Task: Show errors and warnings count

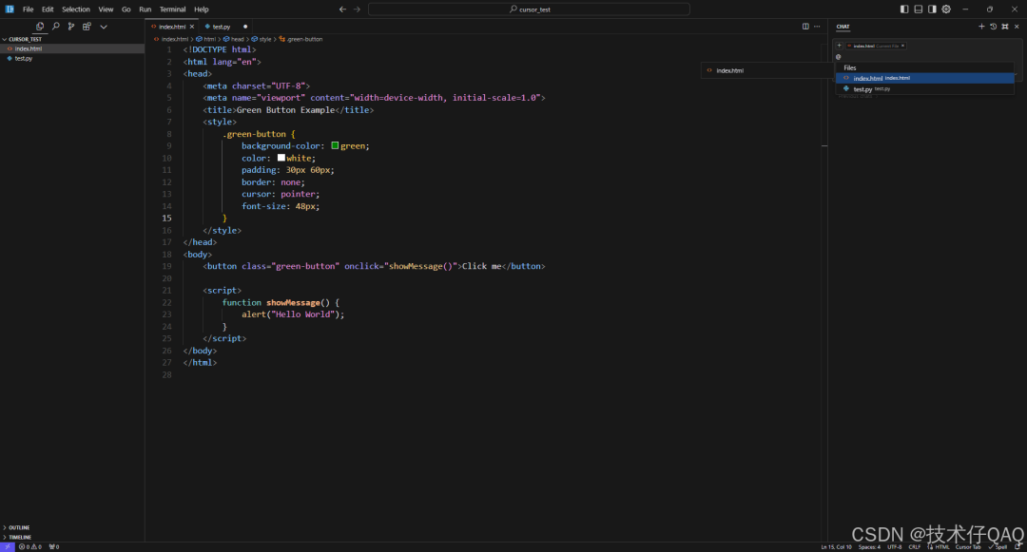Action: (30, 546)
